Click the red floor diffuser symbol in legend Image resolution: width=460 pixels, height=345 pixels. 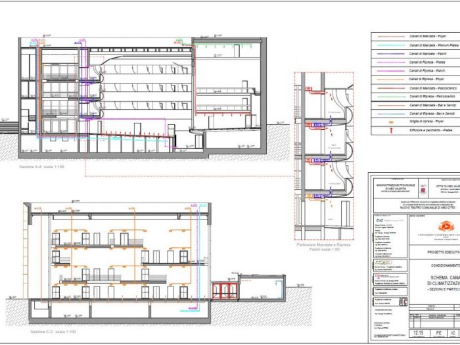(391, 131)
